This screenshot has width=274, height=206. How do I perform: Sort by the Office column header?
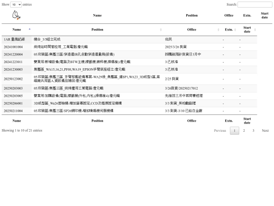coord(192,30)
